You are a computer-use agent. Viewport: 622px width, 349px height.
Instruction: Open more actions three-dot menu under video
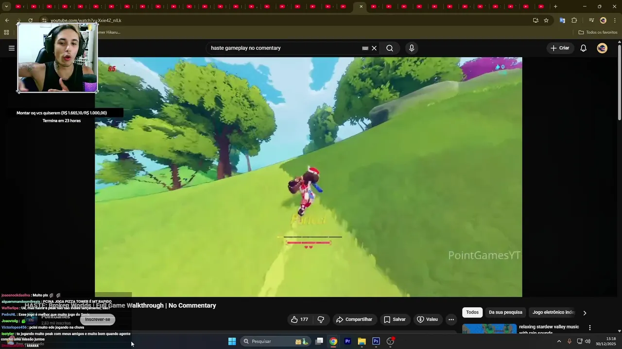pyautogui.click(x=451, y=319)
